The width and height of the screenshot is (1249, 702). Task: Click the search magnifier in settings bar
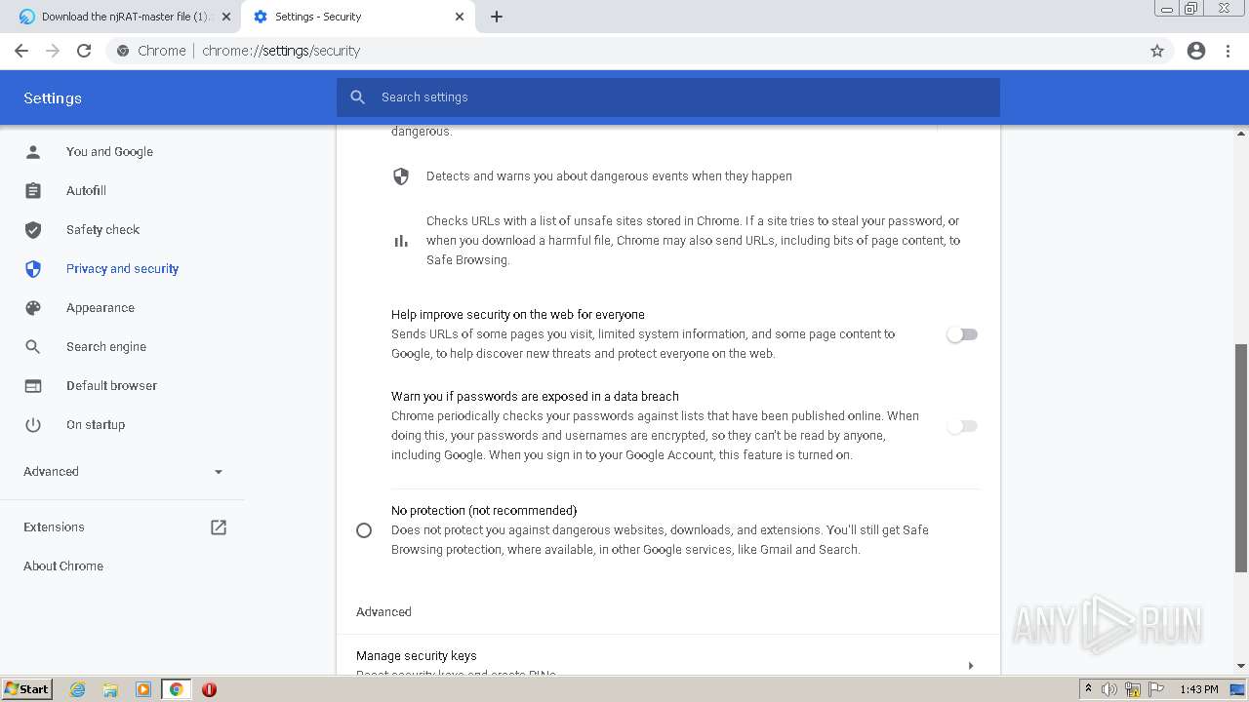point(358,97)
